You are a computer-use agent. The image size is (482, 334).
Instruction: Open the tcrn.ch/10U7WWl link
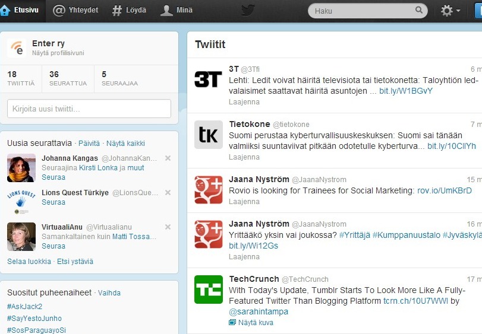pos(415,301)
